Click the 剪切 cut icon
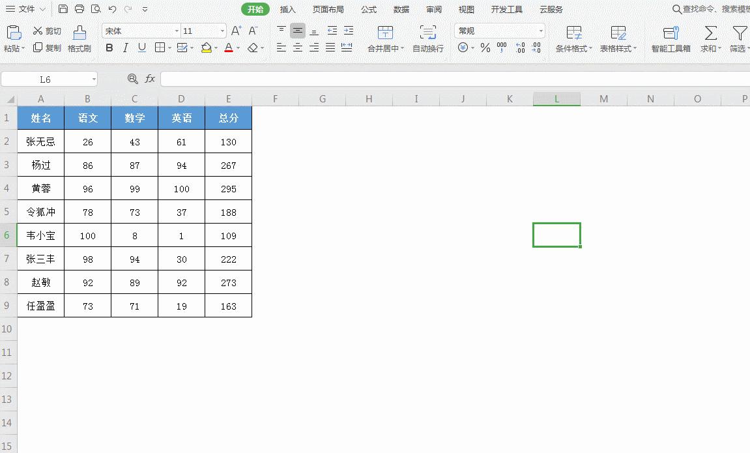The width and height of the screenshot is (750, 453). [x=46, y=30]
